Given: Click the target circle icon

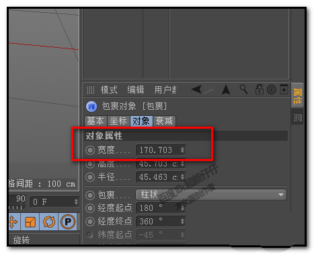Looking at the screenshot, I should click(x=272, y=90).
